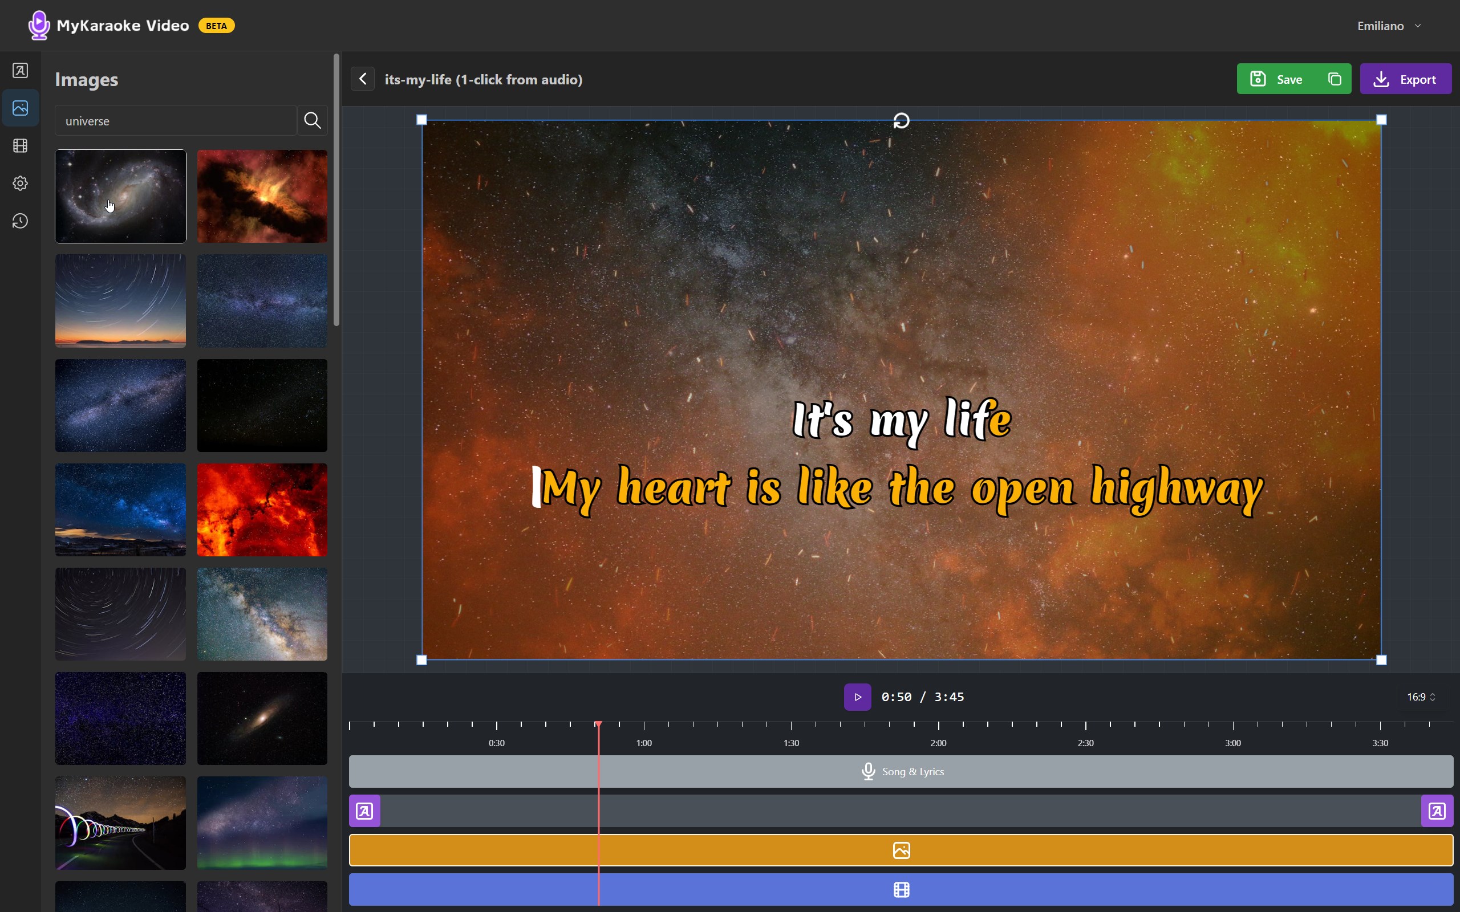Select the orange image track on timeline

click(901, 850)
